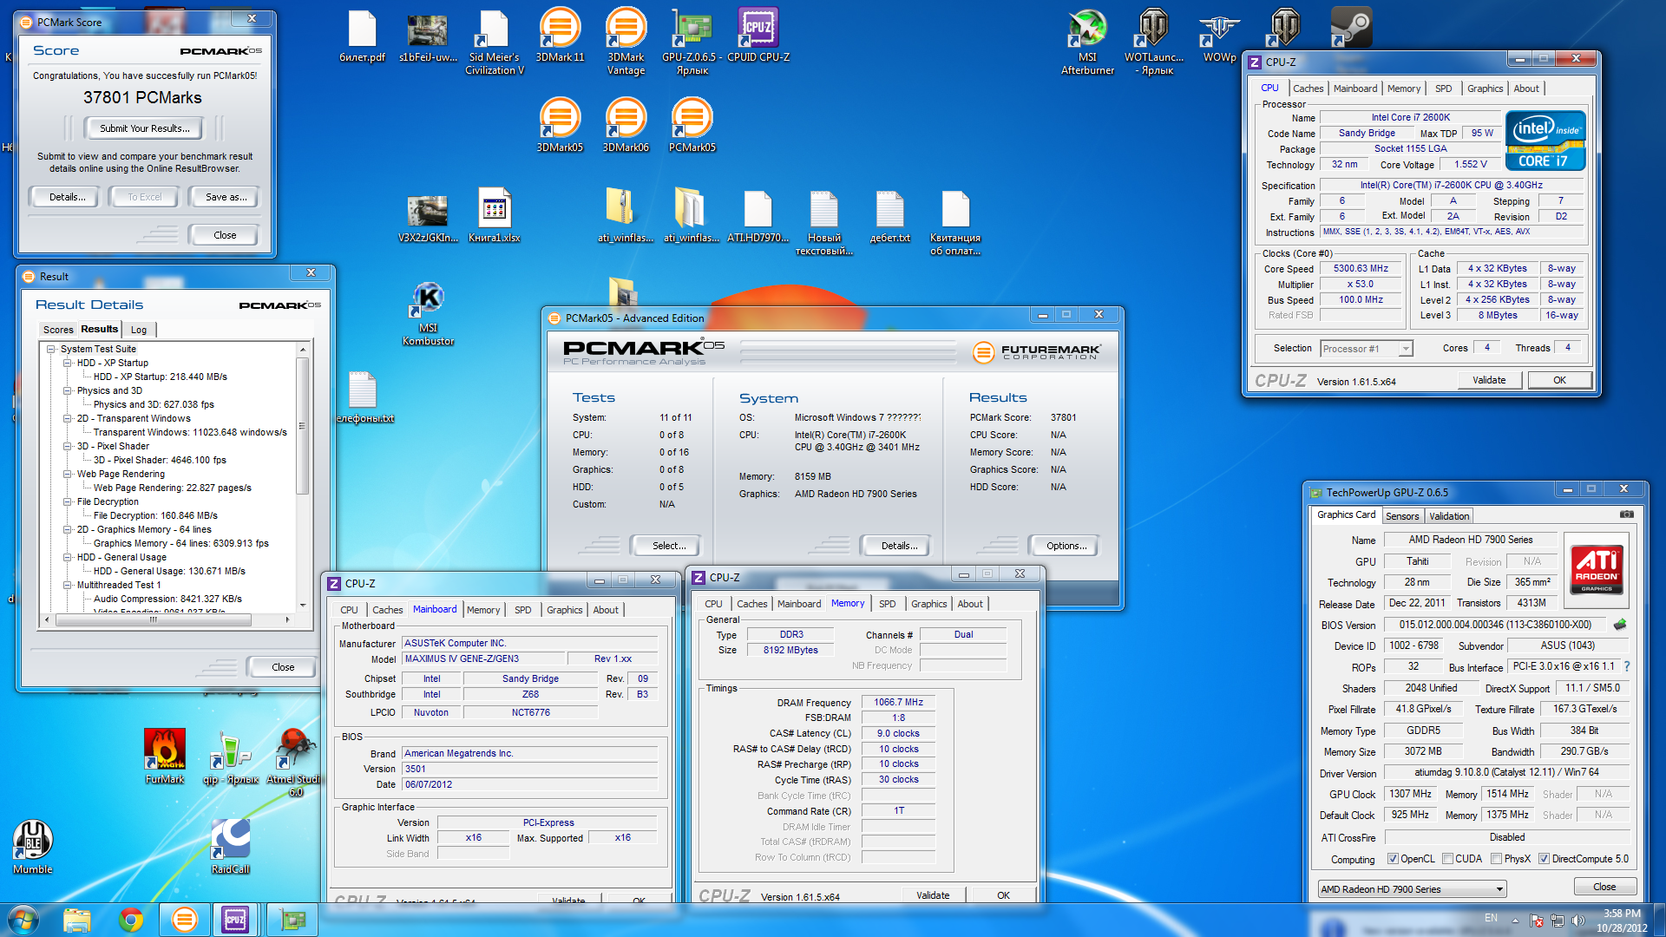Switch to the Scores tab in Result Details
Image resolution: width=1666 pixels, height=937 pixels.
(x=58, y=330)
